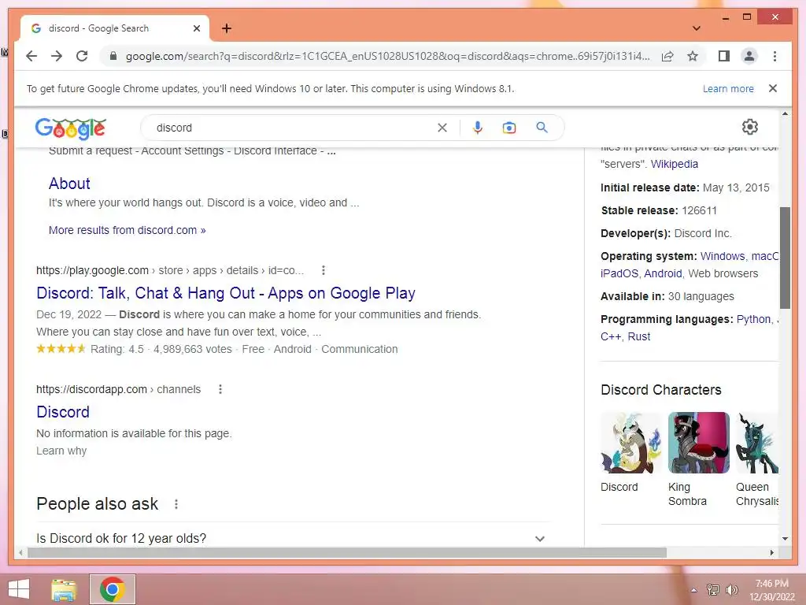Click the vertical scrollbar thumb

click(785, 258)
